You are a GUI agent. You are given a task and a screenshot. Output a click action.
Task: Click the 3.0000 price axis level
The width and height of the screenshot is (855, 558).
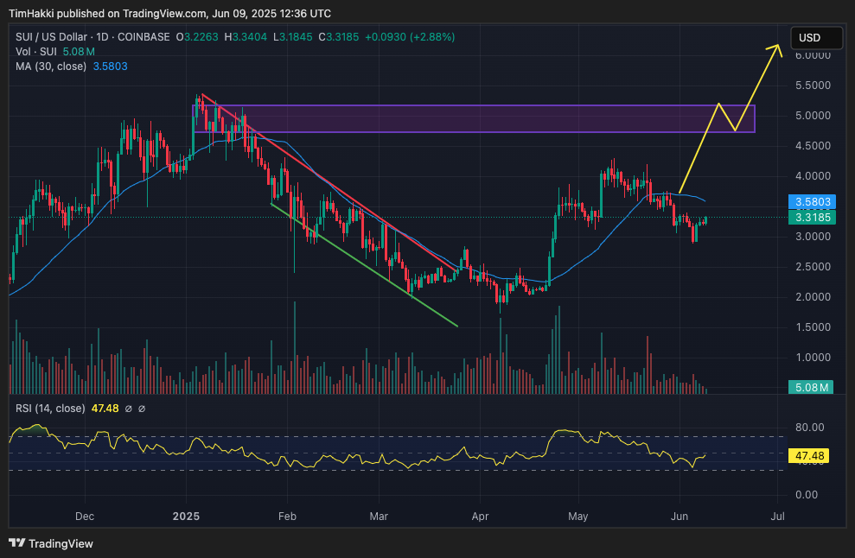(813, 237)
